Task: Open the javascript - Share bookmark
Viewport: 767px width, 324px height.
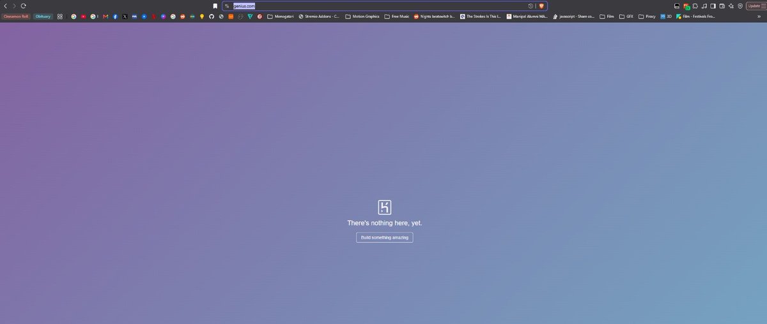Action: 574,17
